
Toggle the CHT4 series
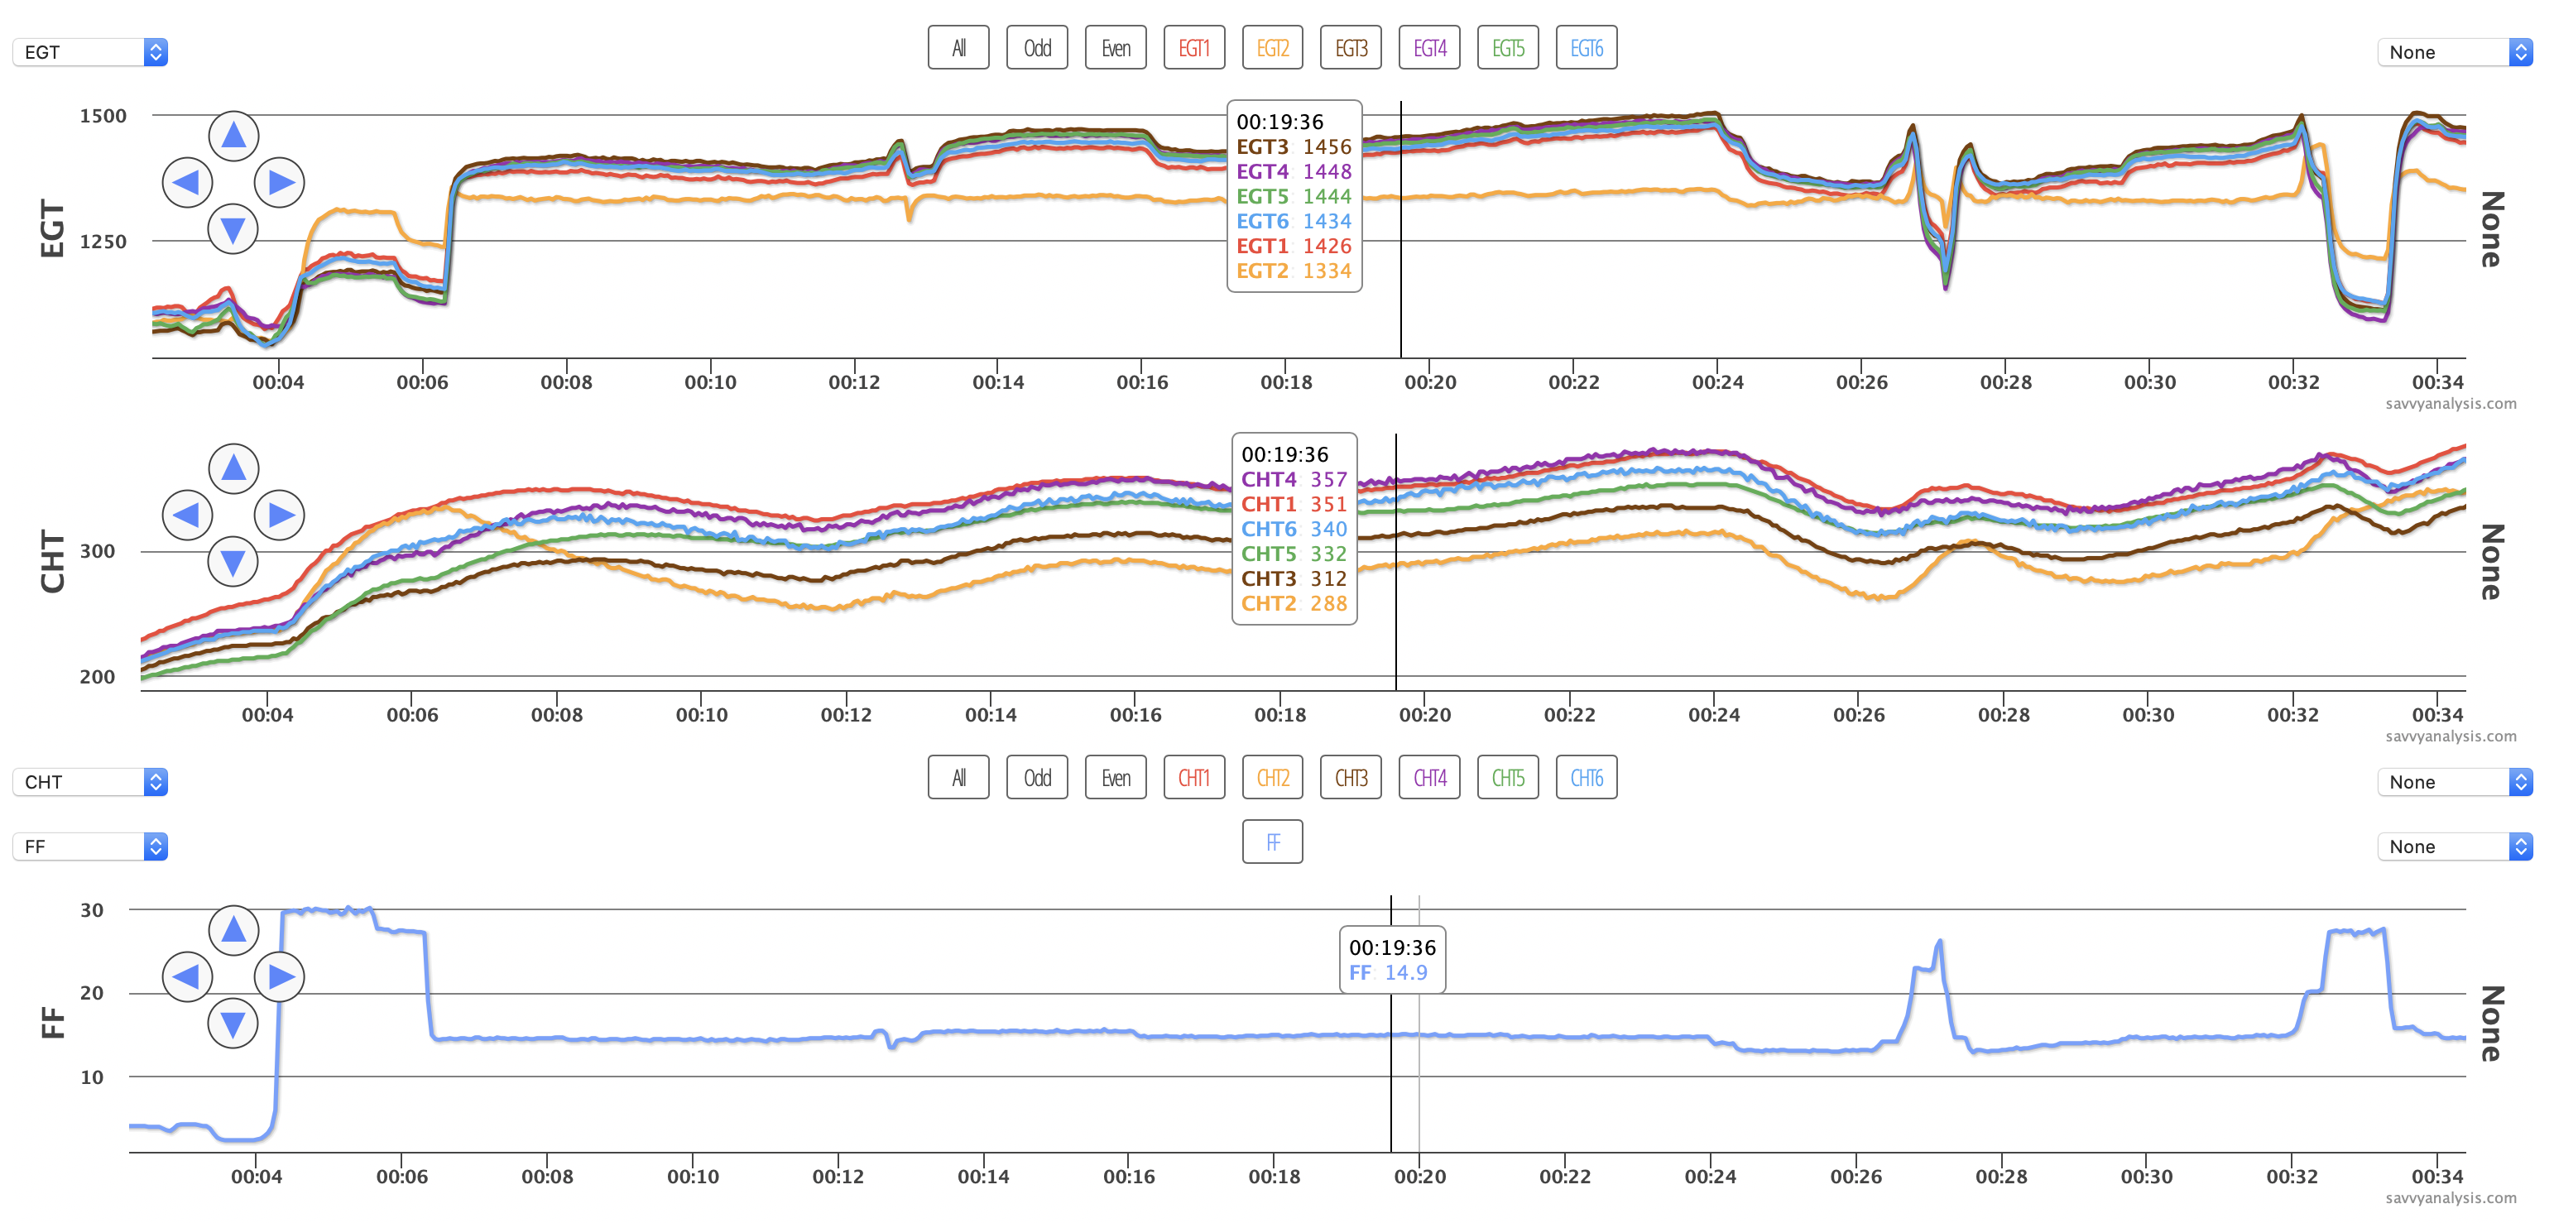1429,777
